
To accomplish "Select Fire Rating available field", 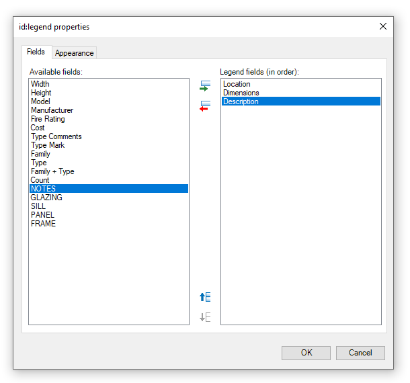I will [x=48, y=119].
